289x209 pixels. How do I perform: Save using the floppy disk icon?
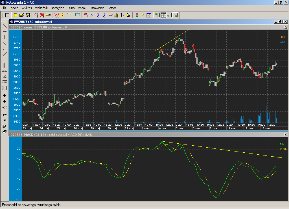pyautogui.click(x=28, y=15)
